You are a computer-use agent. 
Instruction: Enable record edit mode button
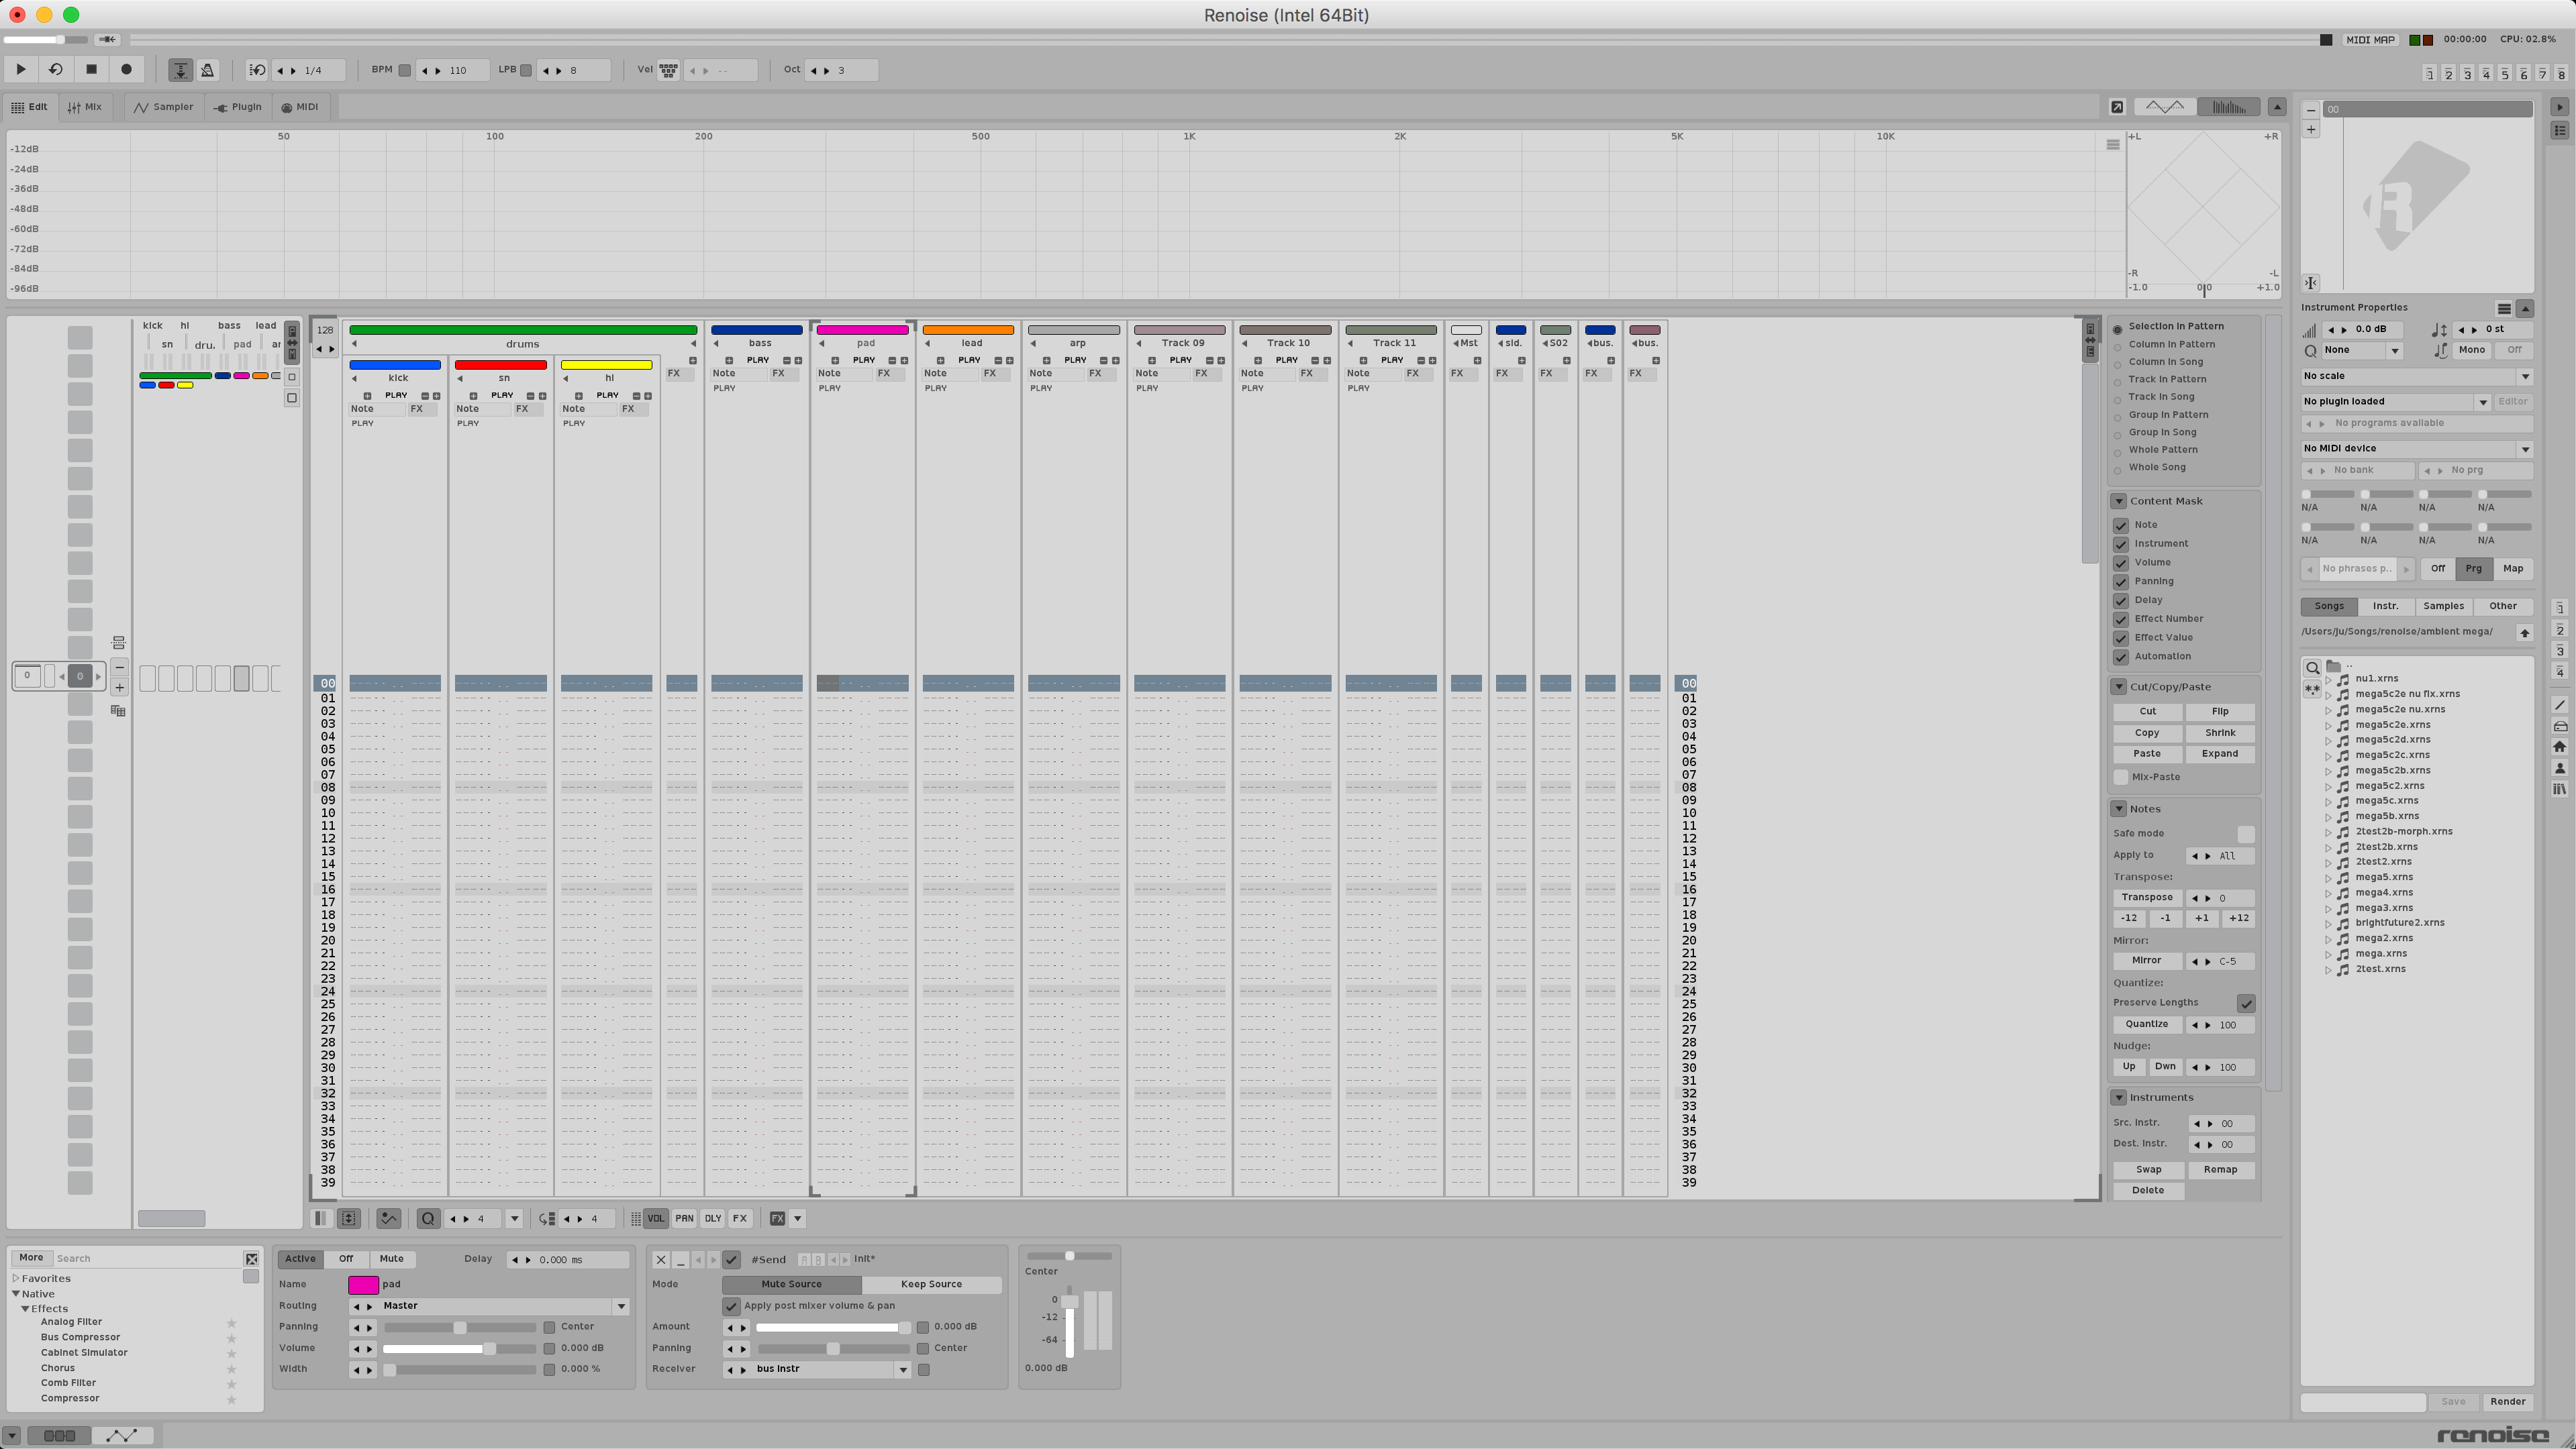[x=126, y=69]
